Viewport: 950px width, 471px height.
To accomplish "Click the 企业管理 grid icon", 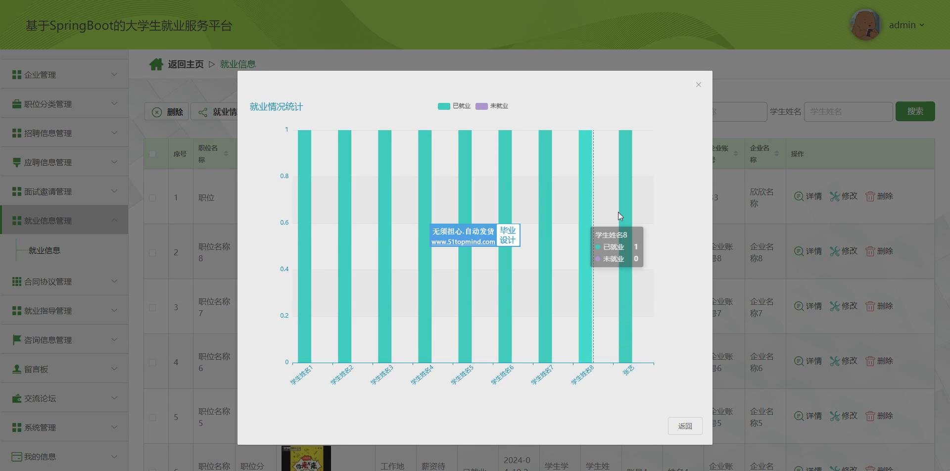I will pyautogui.click(x=16, y=75).
